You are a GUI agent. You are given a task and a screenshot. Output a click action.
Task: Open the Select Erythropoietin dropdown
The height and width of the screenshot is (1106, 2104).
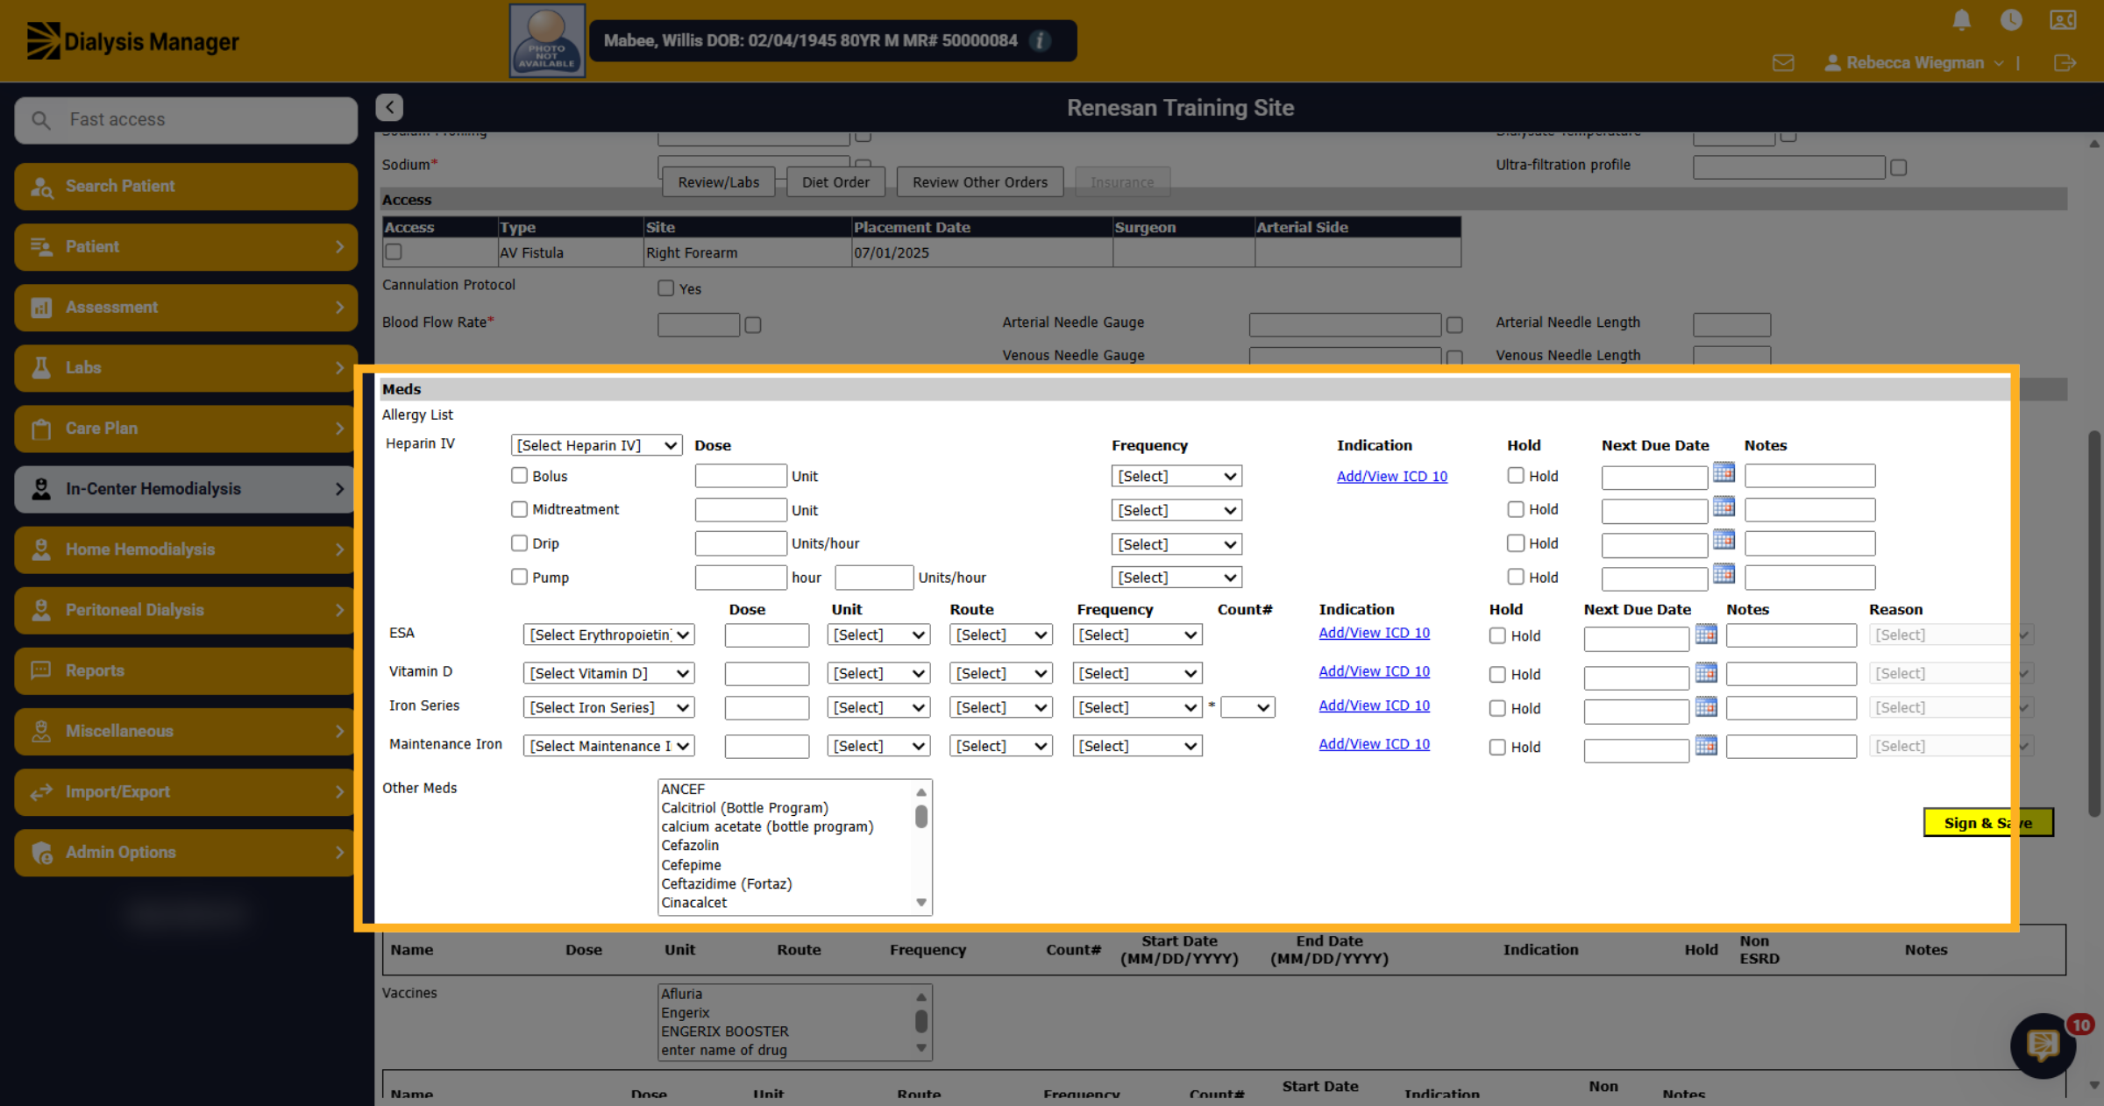[x=608, y=635]
